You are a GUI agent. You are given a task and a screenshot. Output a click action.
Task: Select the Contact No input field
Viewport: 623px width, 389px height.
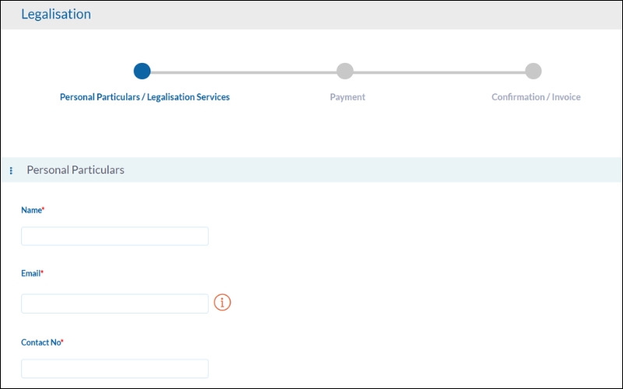pos(114,369)
